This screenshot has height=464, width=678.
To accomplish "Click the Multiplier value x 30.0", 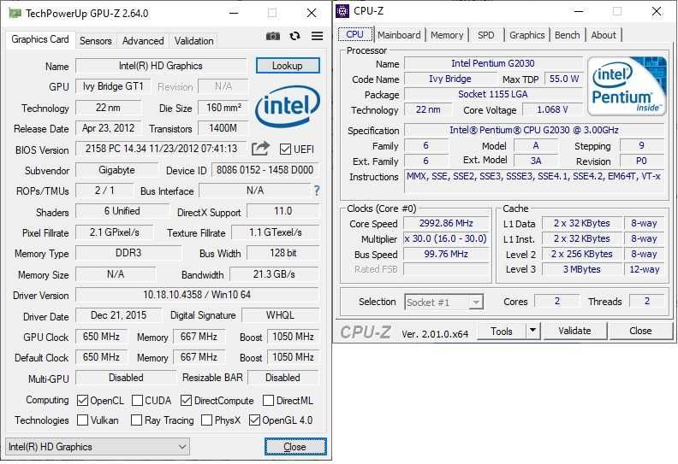I will click(446, 238).
